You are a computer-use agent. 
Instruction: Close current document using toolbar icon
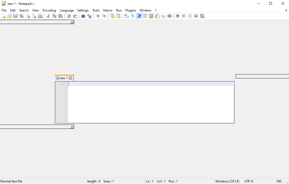click(x=28, y=16)
